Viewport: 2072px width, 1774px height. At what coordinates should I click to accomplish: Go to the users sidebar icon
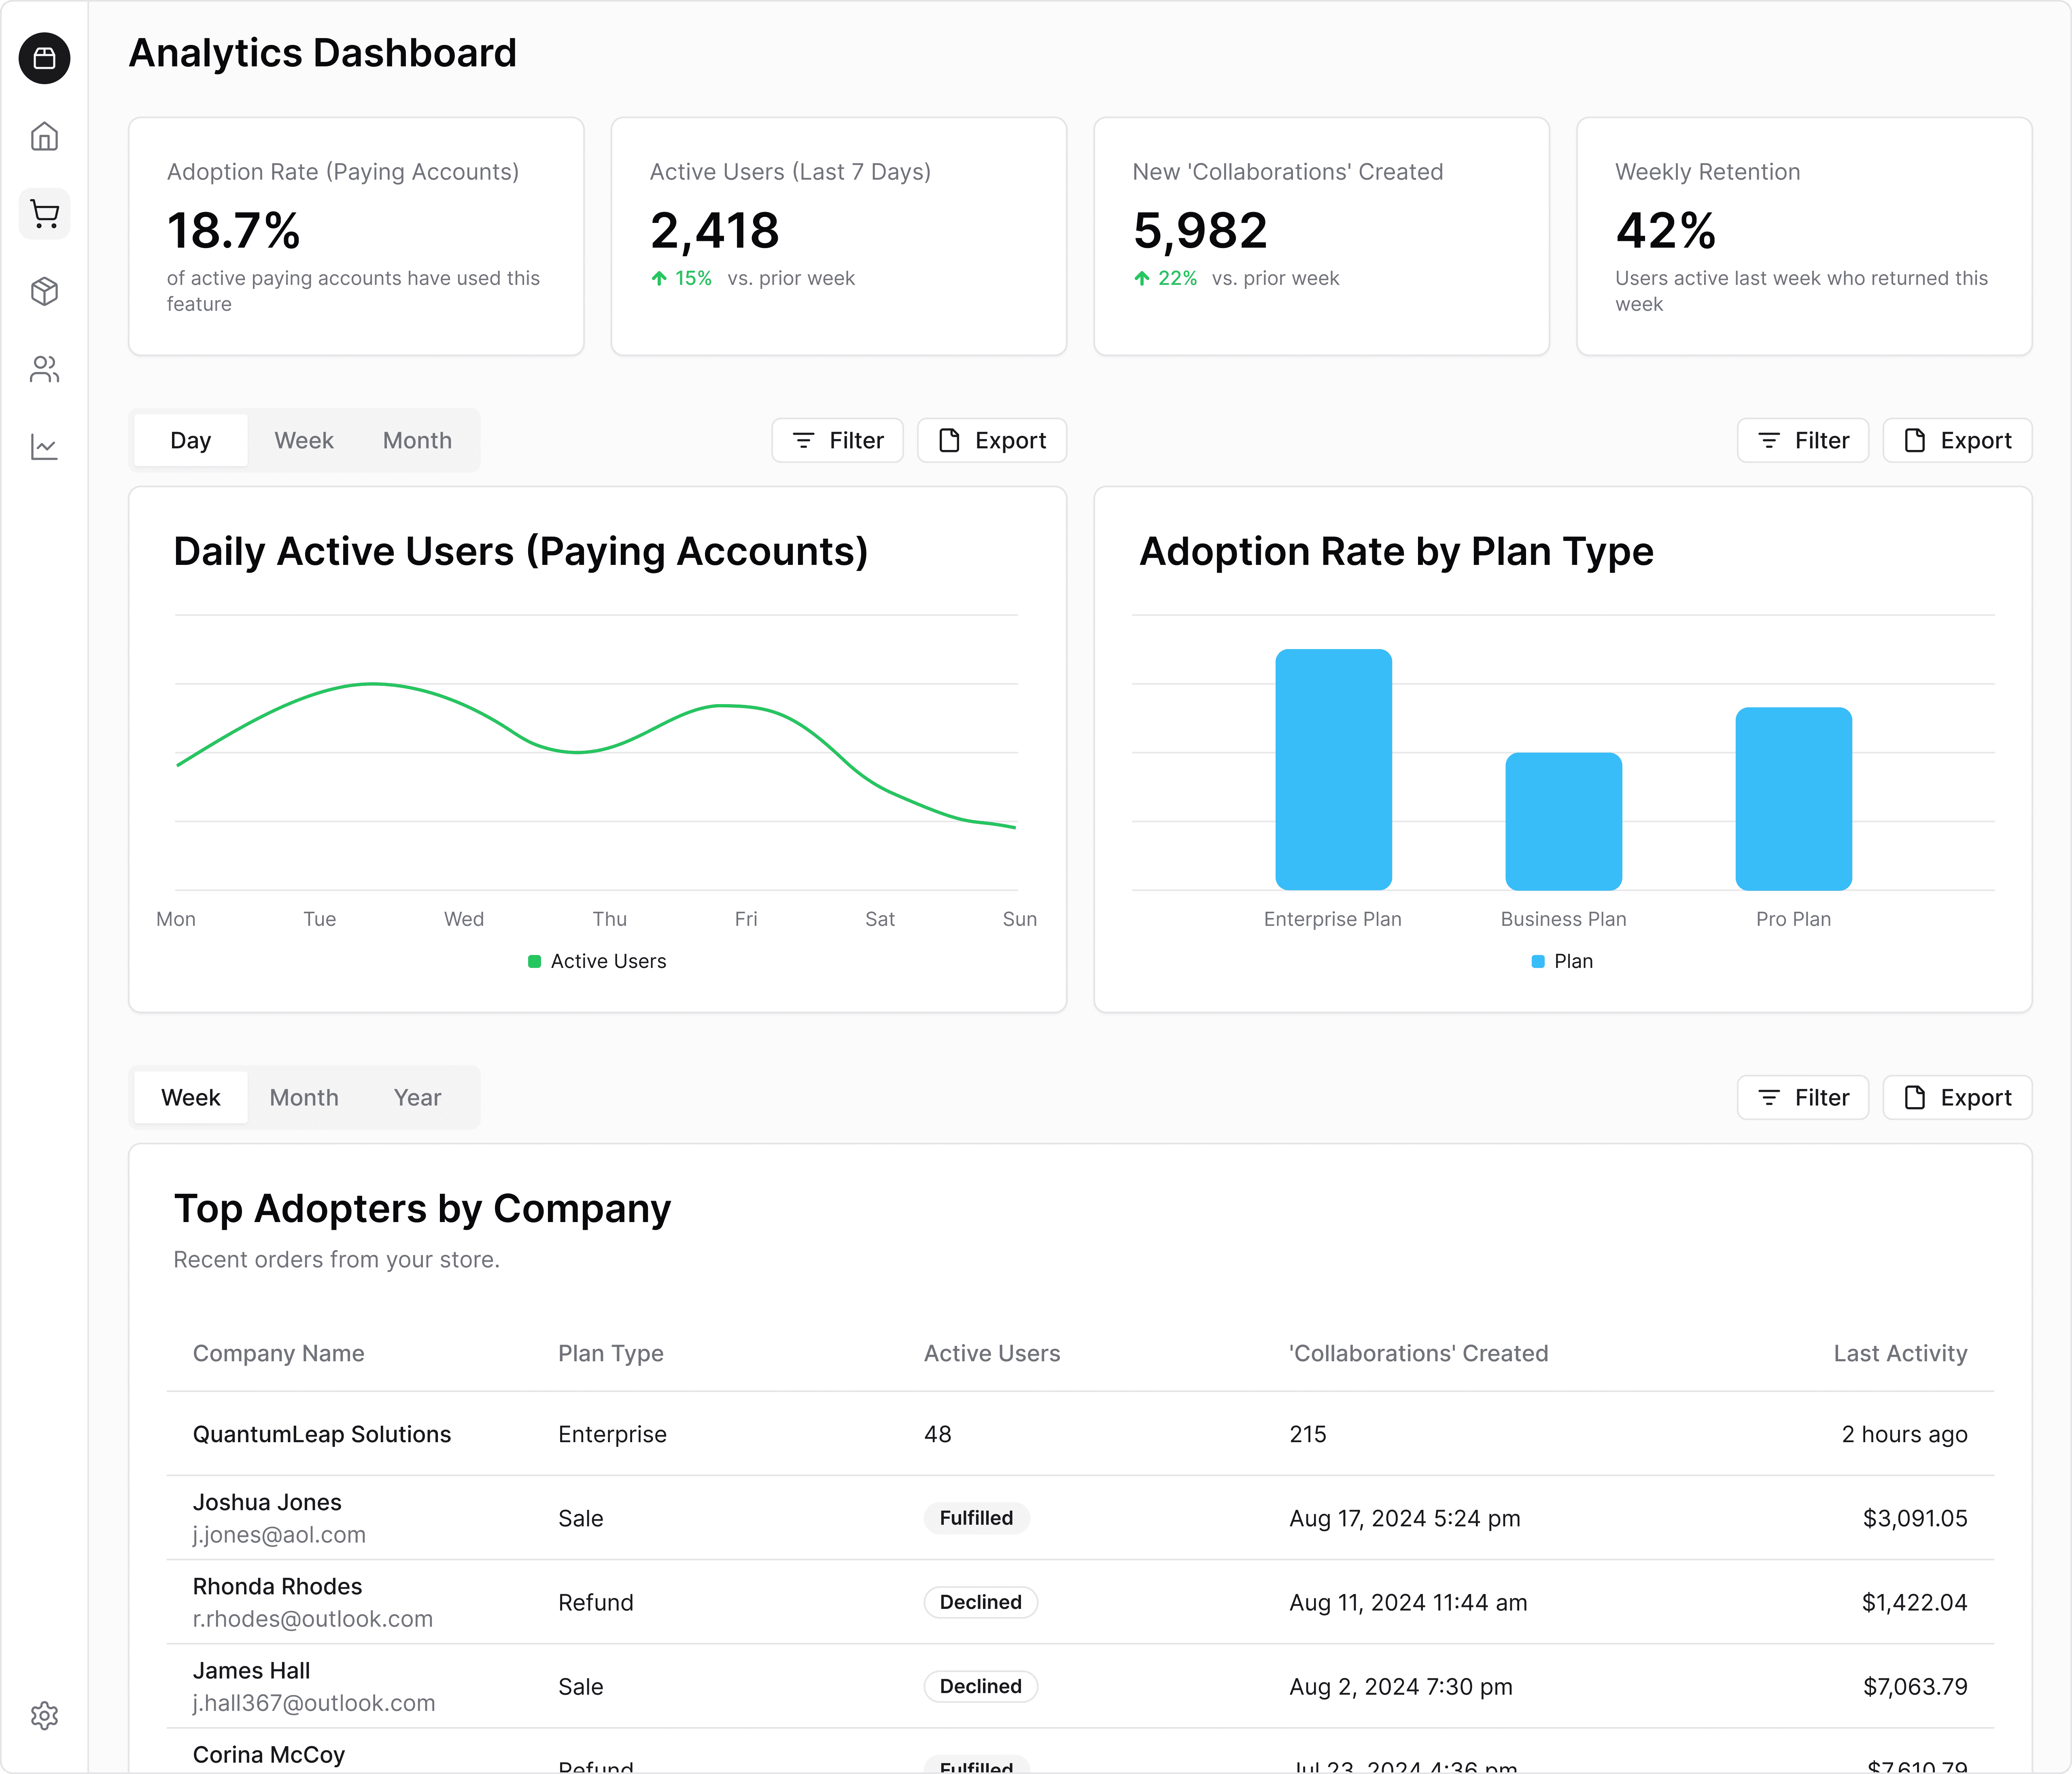pos(44,369)
